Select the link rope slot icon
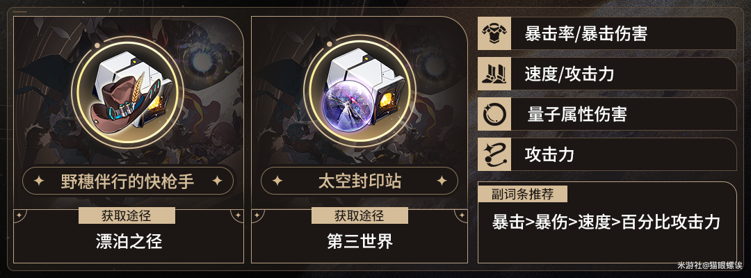 (494, 154)
